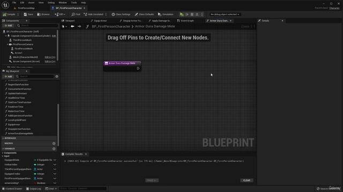
Task: Close the Details panel tab
Action: pyautogui.click(x=282, y=21)
